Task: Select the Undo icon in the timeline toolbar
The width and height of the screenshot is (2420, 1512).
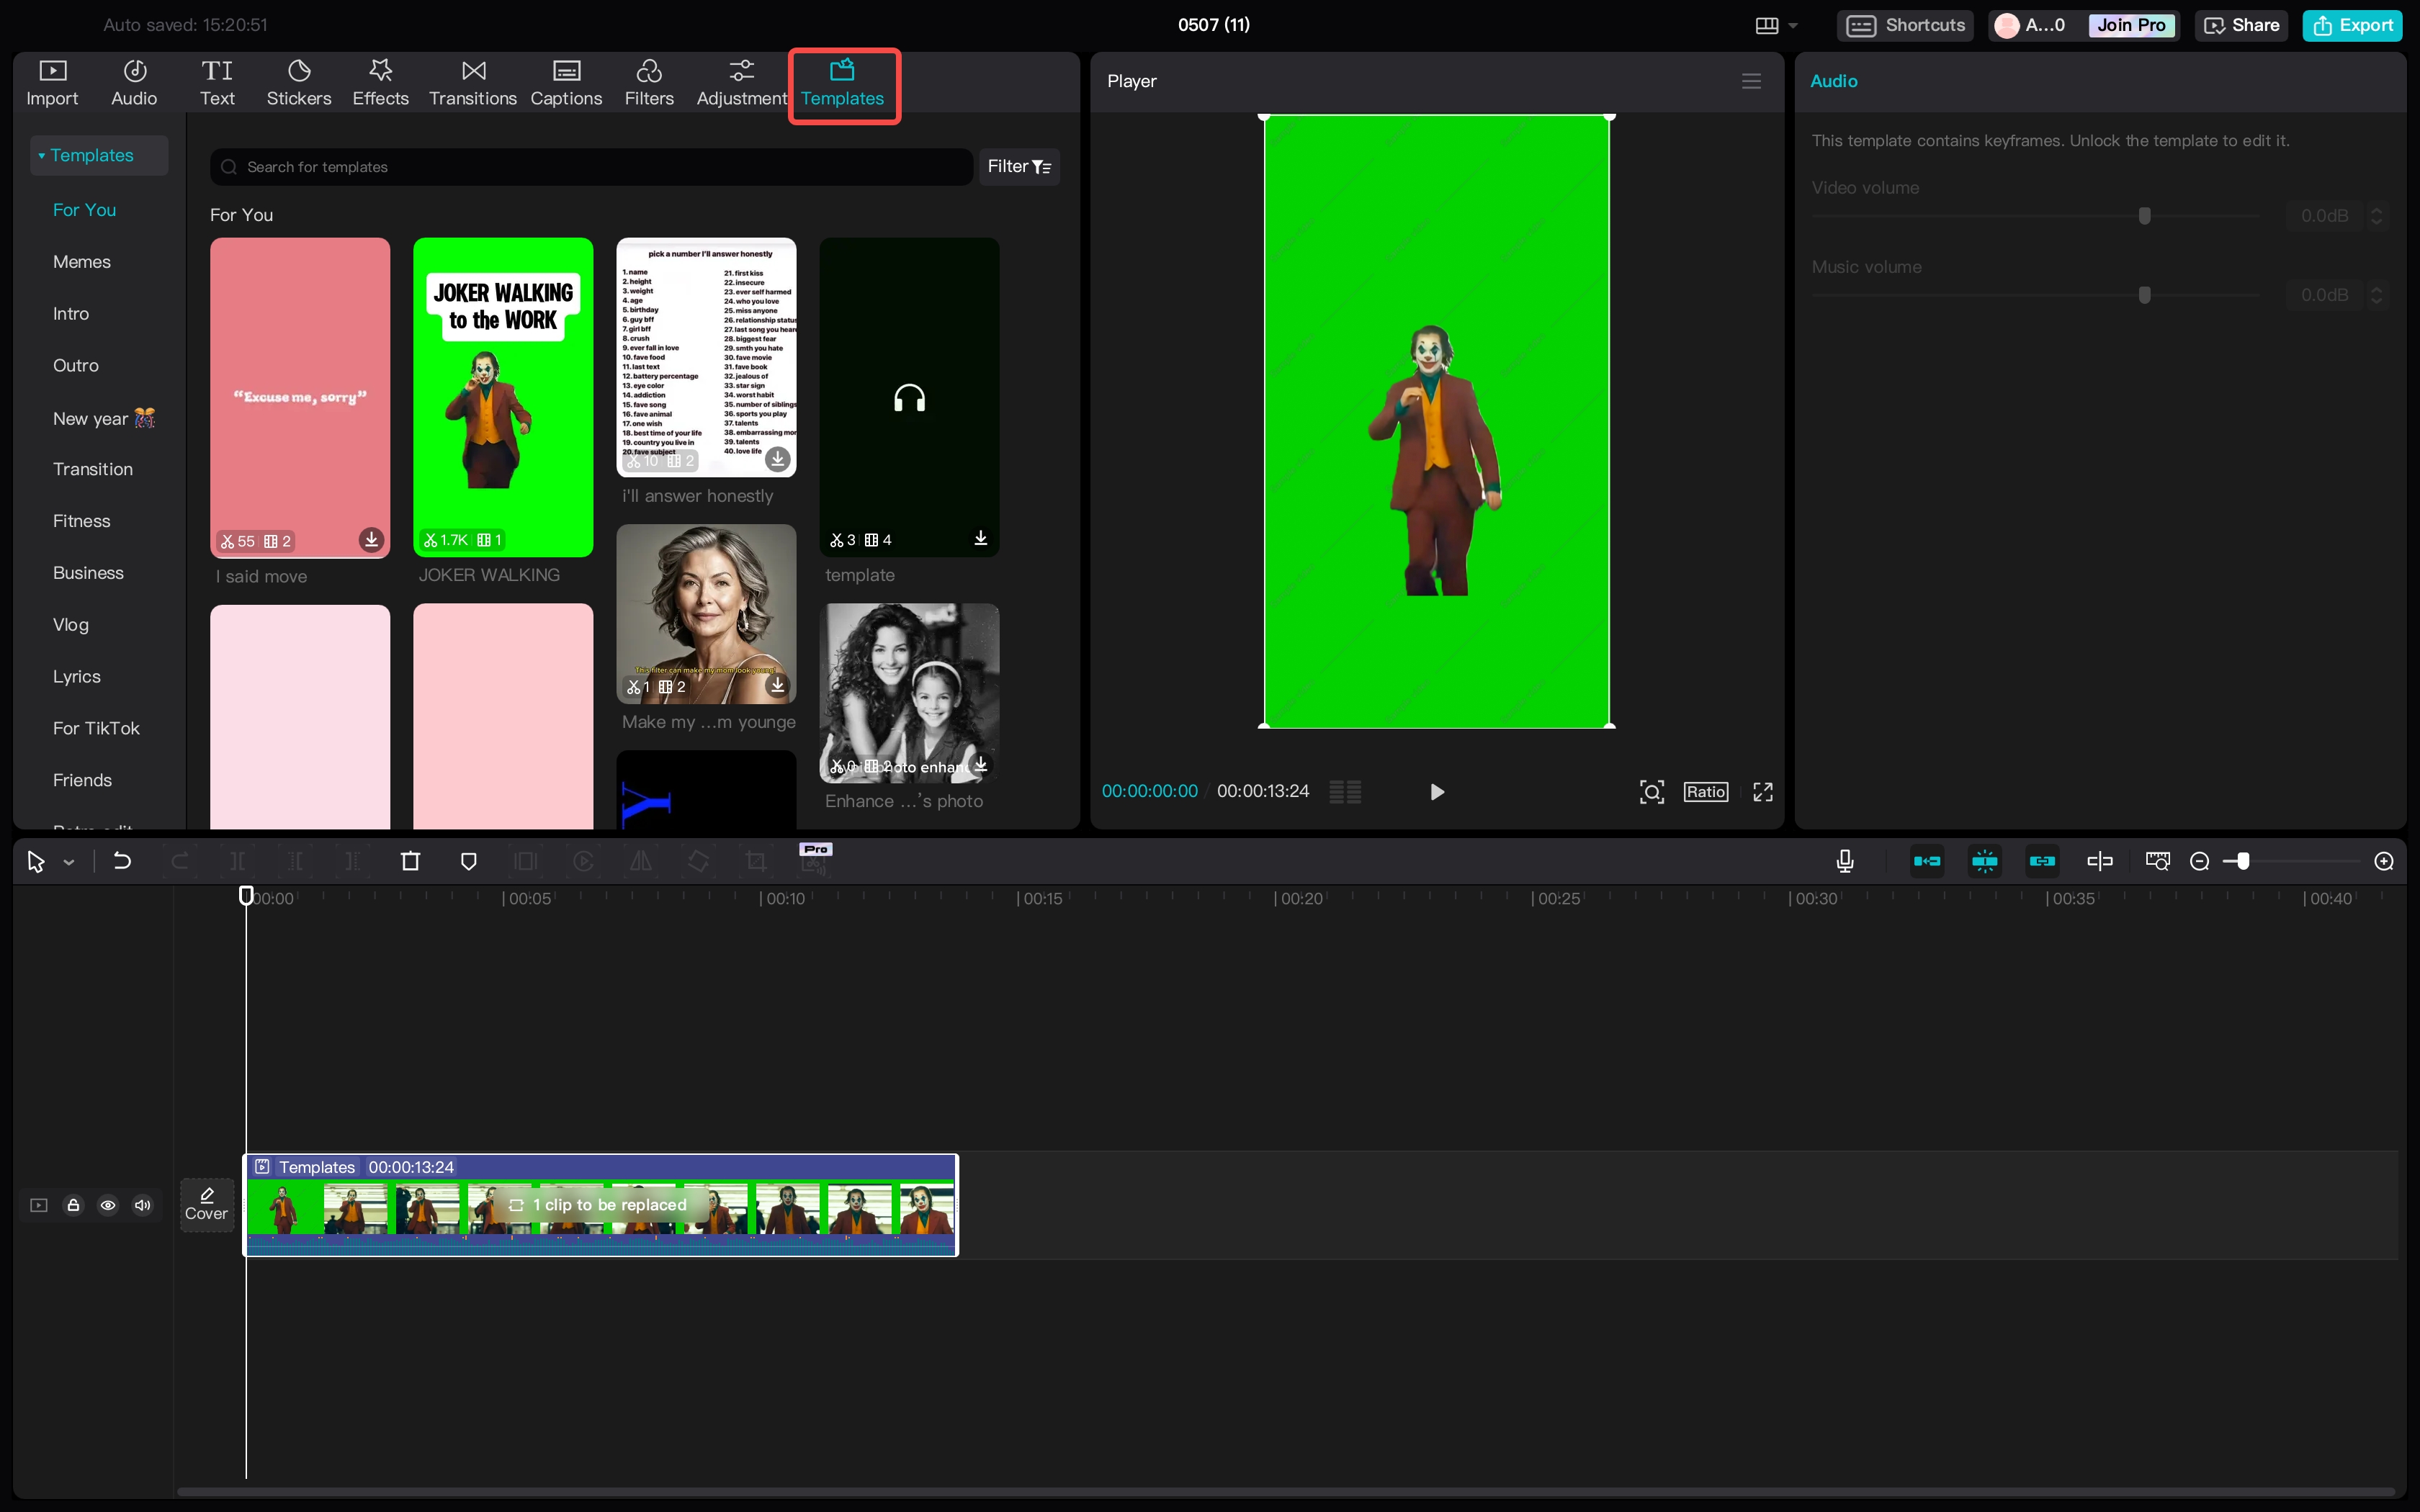Action: (x=122, y=860)
